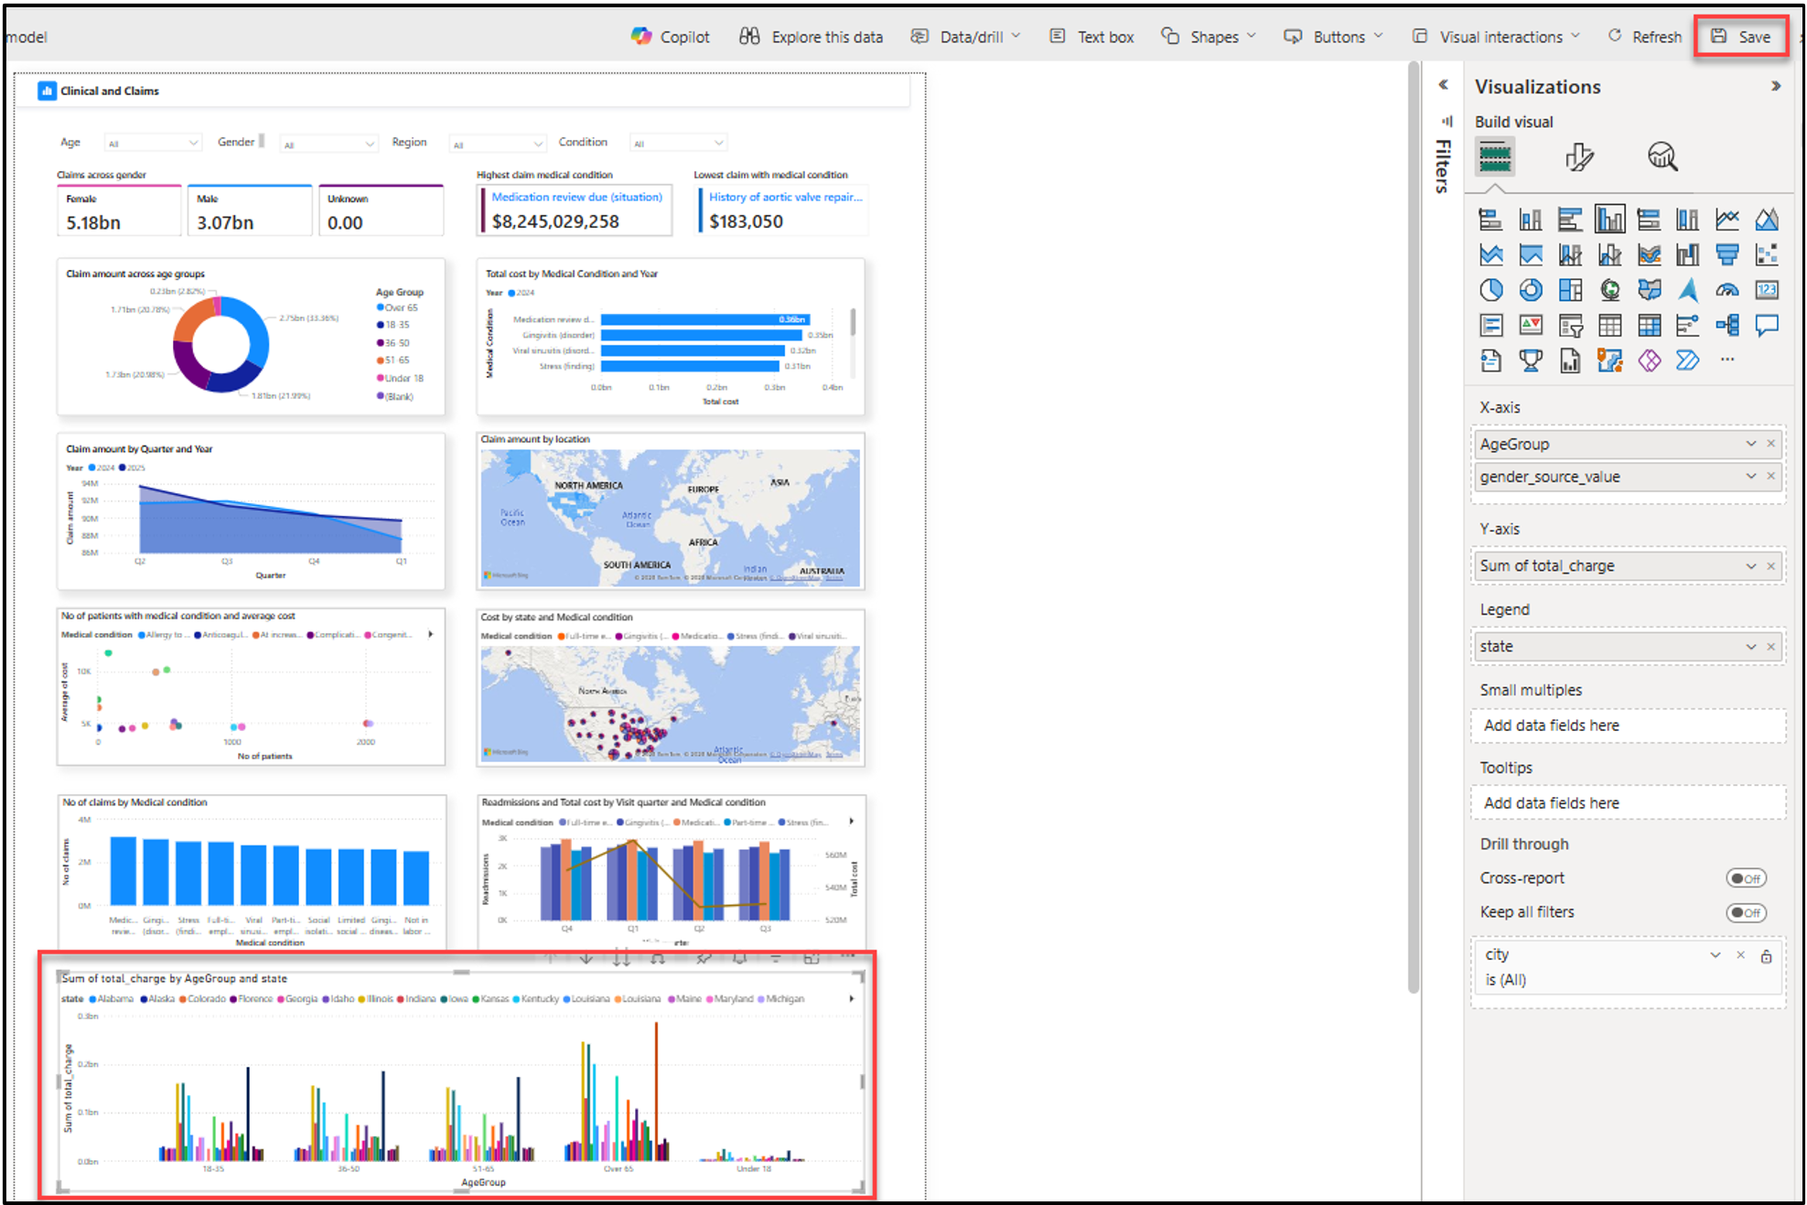Pick the table visual icon

(x=1609, y=325)
